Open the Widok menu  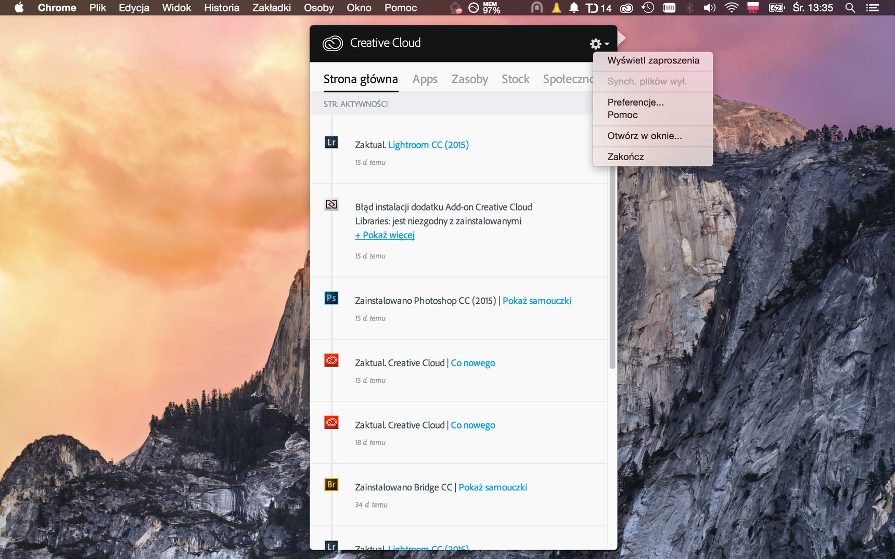[x=176, y=8]
